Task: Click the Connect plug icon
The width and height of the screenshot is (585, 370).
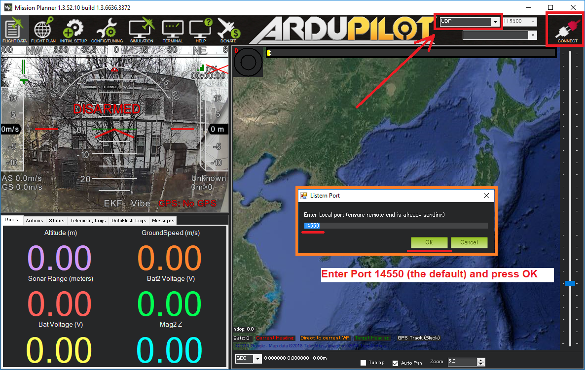Action: (567, 31)
